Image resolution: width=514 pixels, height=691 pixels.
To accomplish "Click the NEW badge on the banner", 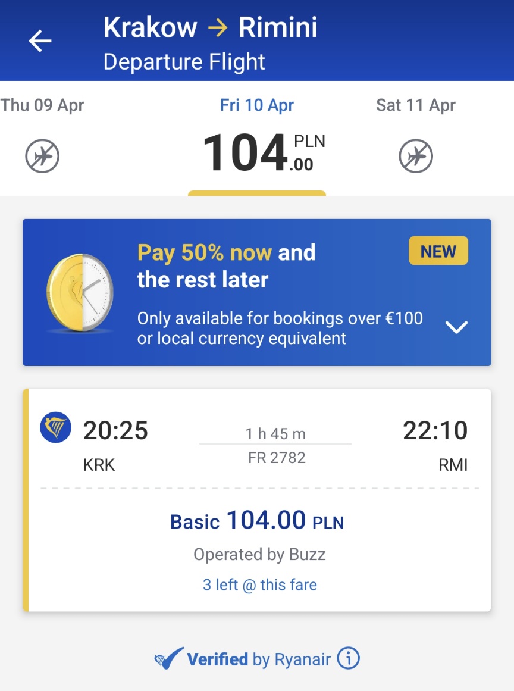I will pyautogui.click(x=438, y=251).
